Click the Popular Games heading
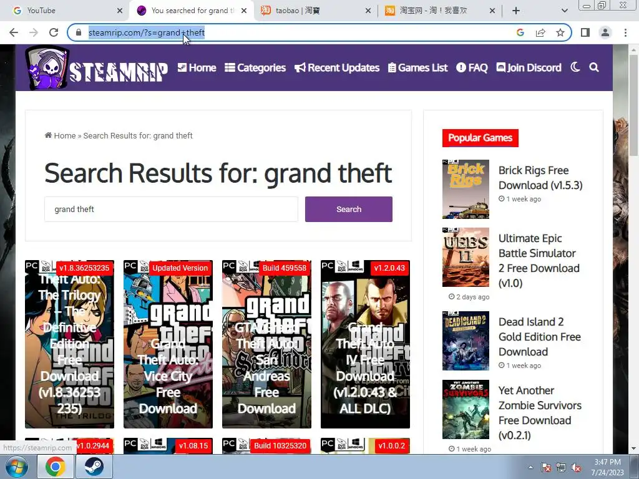This screenshot has width=639, height=479. (480, 138)
